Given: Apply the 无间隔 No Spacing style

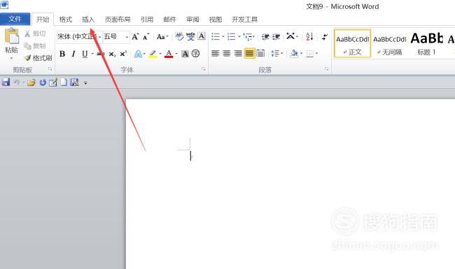Looking at the screenshot, I should 390,43.
